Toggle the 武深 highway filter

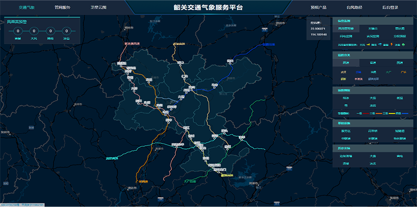click(344, 72)
